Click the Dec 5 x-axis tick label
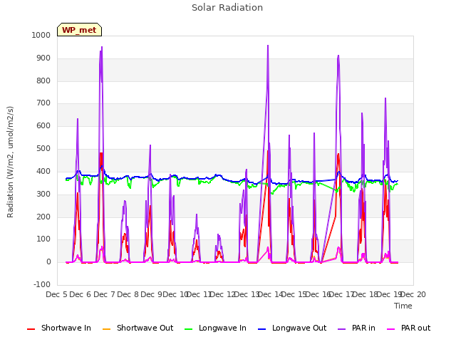 57,294
